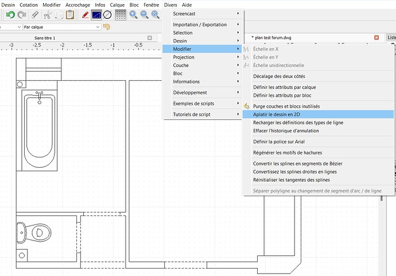The height and width of the screenshot is (276, 396).
Task: Choose Définir la police sur Arial
Action: tap(318, 141)
